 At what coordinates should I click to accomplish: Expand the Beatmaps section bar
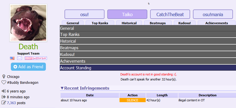(148, 48)
